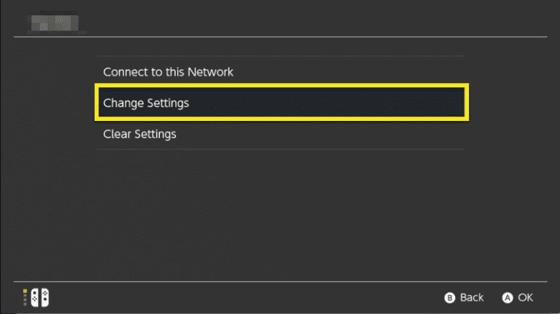Click right end of Connect to this Network row
The height and width of the screenshot is (314, 560).
coord(446,71)
